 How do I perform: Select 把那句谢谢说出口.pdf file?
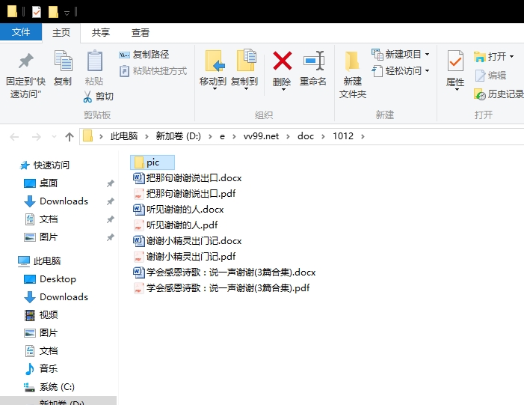click(x=184, y=193)
